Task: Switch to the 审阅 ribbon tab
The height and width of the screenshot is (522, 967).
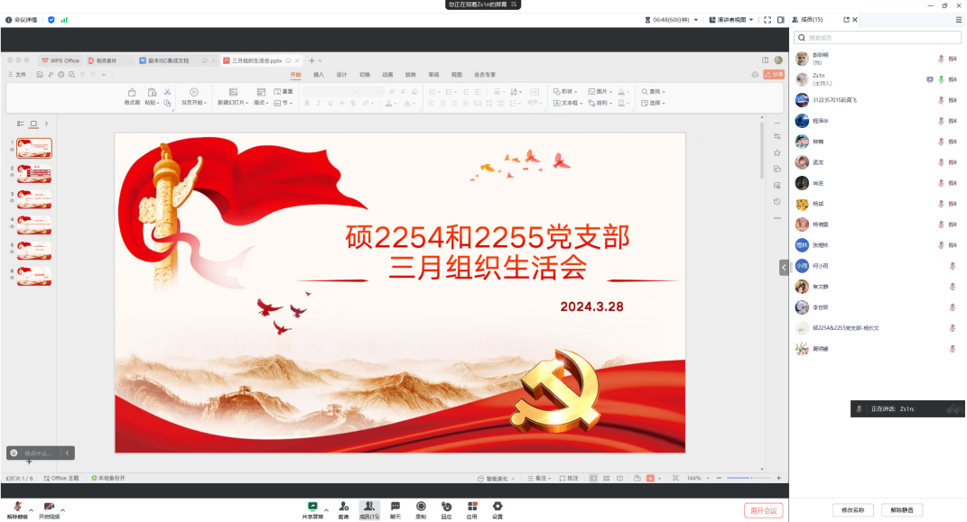Action: (x=433, y=75)
